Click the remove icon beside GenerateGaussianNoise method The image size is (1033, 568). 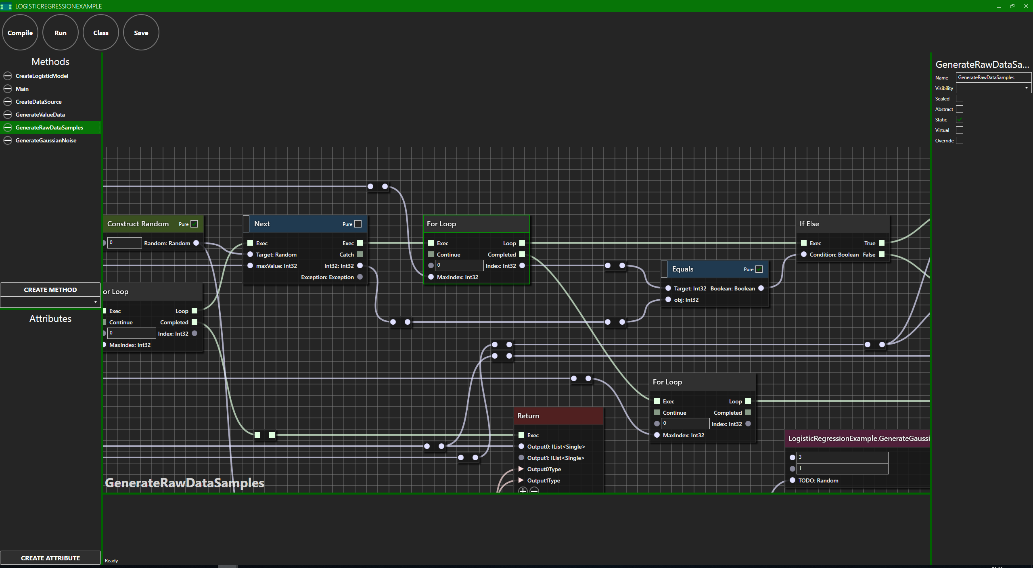(8, 140)
